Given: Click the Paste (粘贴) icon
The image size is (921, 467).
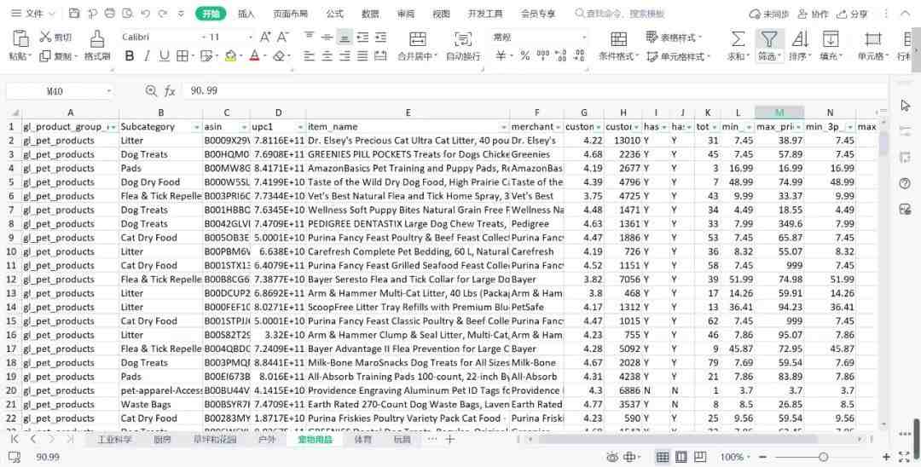Looking at the screenshot, I should [20, 38].
